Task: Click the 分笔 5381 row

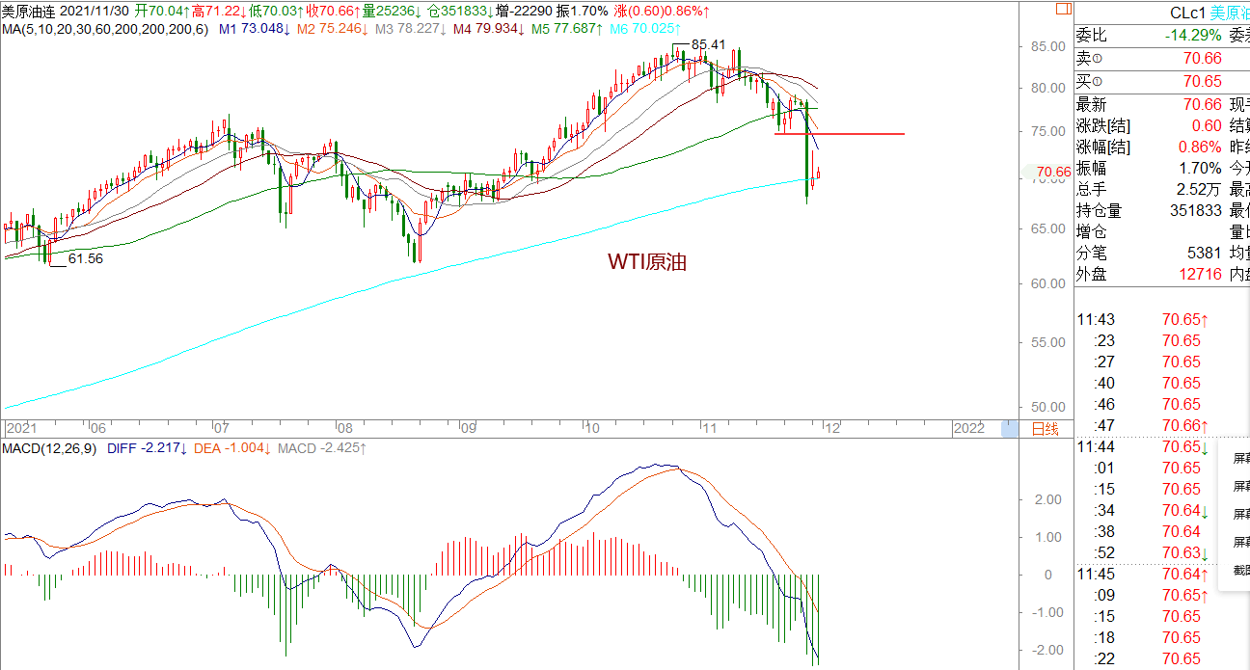Action: (x=1149, y=253)
